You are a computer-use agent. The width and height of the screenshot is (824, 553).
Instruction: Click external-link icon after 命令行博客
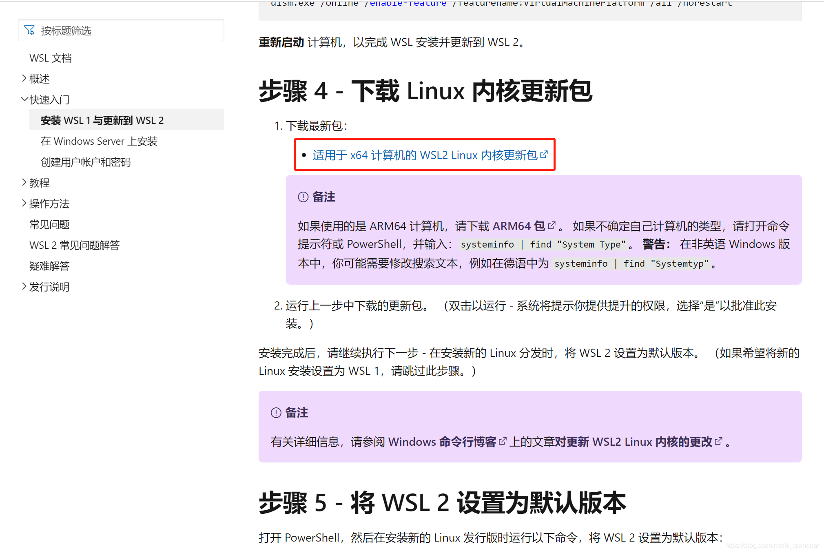tap(503, 441)
